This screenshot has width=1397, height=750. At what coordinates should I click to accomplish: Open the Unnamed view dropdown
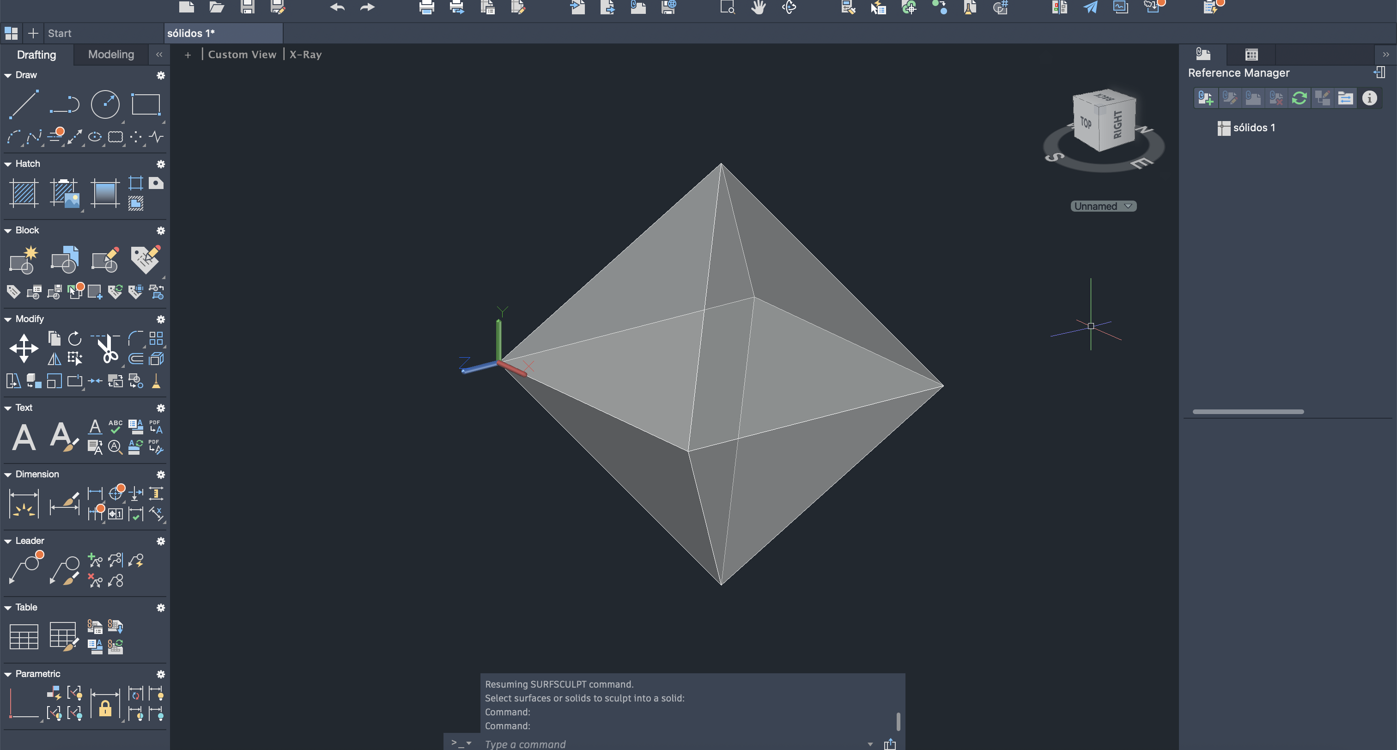point(1103,206)
